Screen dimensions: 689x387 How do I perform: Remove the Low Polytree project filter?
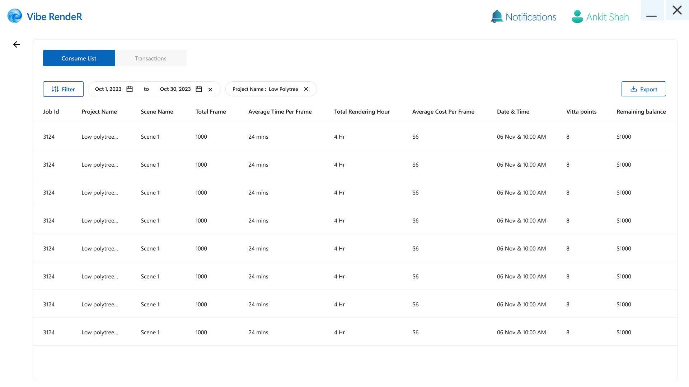[x=306, y=89]
